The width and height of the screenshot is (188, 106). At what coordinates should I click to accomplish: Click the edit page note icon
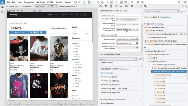126,2
